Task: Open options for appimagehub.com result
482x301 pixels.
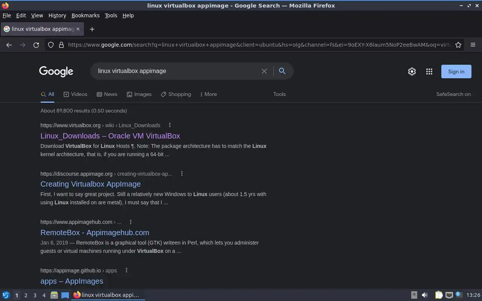Action: tap(130, 222)
